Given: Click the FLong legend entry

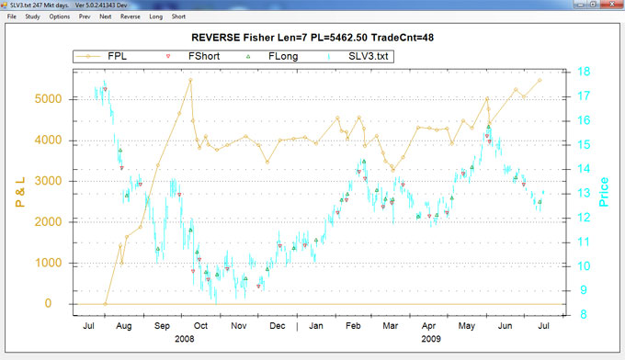Looking at the screenshot, I should [283, 56].
